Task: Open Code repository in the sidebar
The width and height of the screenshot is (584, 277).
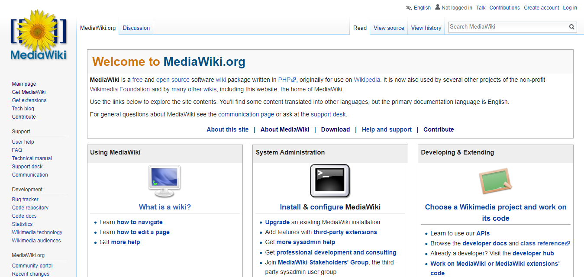Action: pyautogui.click(x=30, y=208)
